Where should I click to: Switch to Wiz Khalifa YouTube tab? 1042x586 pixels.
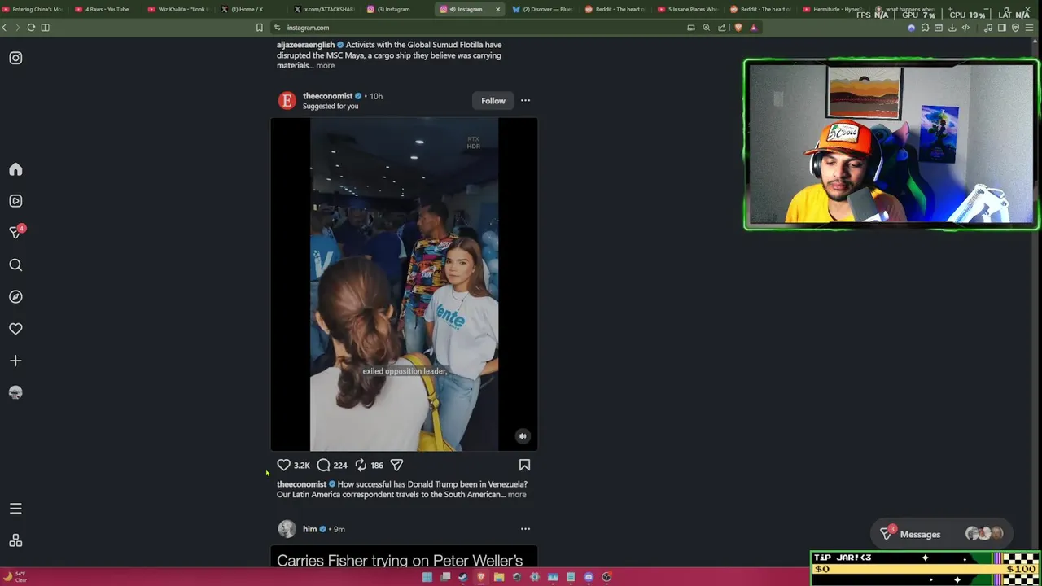point(177,9)
